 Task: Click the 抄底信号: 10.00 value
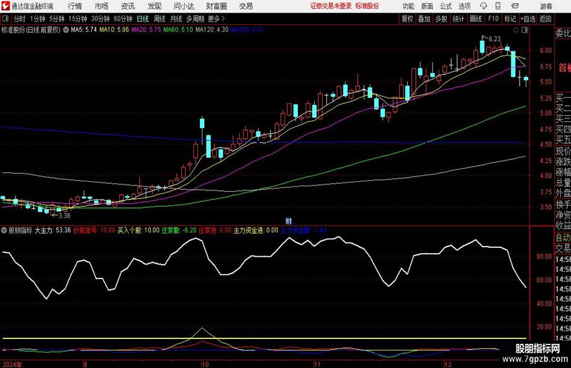point(94,230)
